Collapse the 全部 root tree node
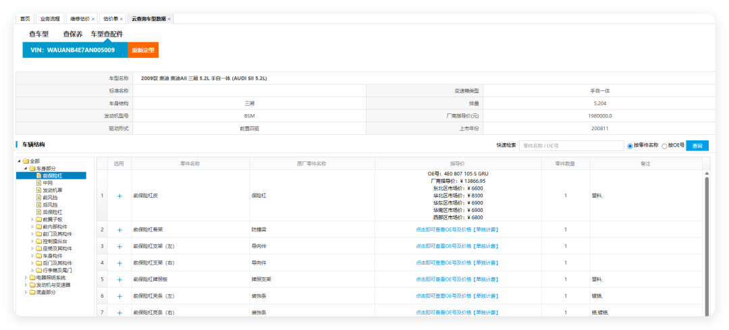 pyautogui.click(x=19, y=161)
